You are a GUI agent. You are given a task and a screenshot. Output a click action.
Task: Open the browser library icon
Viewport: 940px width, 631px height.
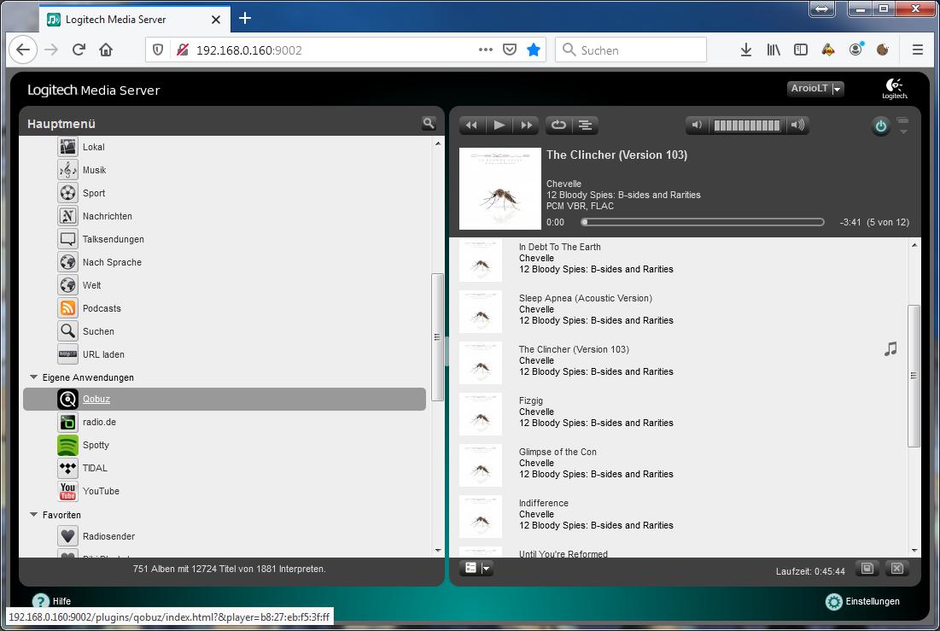point(774,50)
